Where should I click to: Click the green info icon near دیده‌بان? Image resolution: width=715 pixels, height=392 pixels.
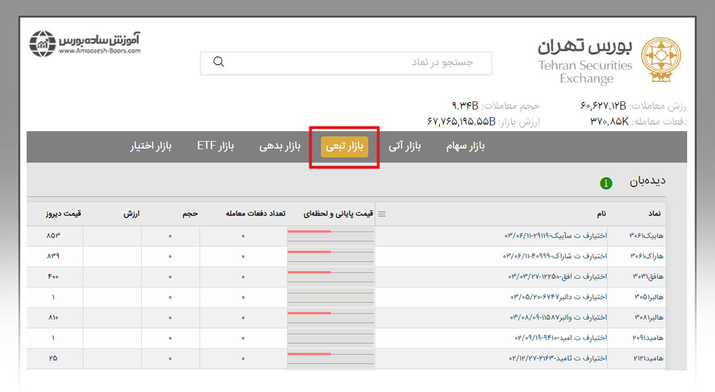(606, 183)
